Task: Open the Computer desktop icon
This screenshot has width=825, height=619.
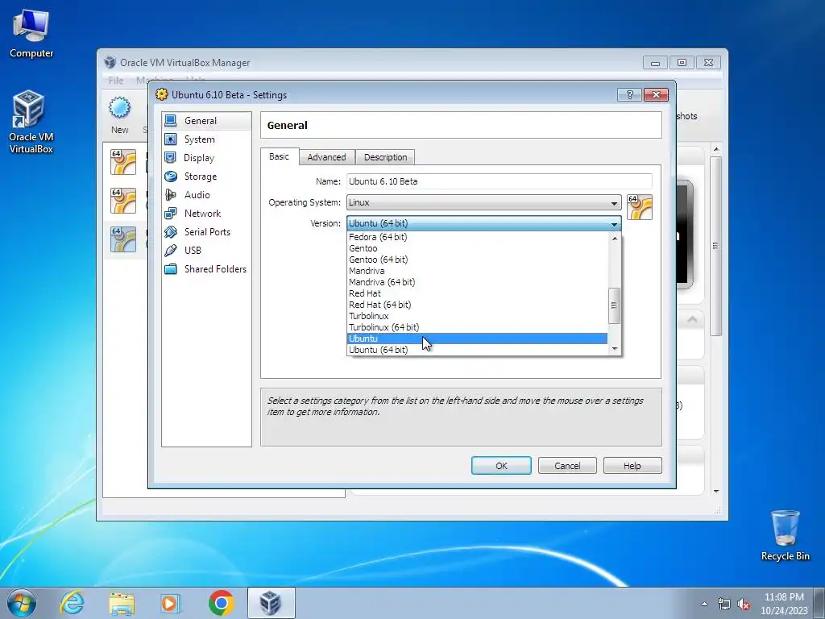Action: (31, 33)
